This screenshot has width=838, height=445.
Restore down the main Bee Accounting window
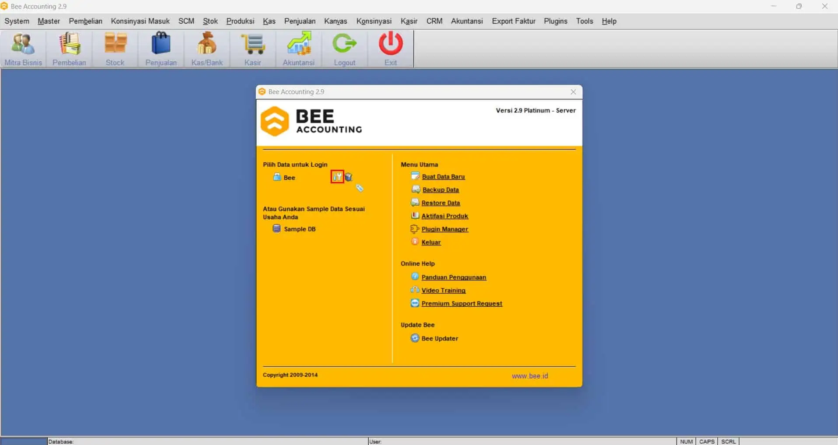pyautogui.click(x=799, y=6)
